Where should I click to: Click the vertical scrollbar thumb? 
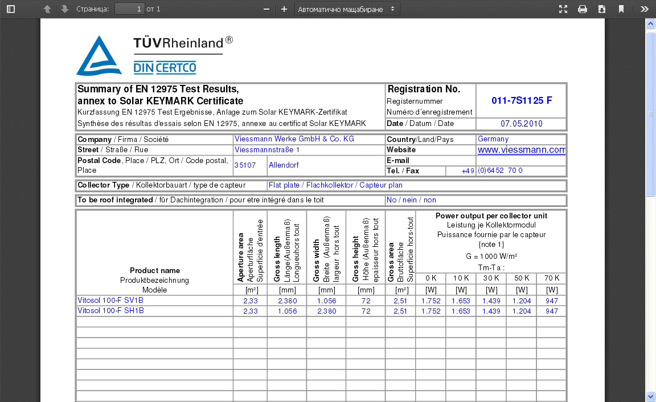pyautogui.click(x=650, y=114)
